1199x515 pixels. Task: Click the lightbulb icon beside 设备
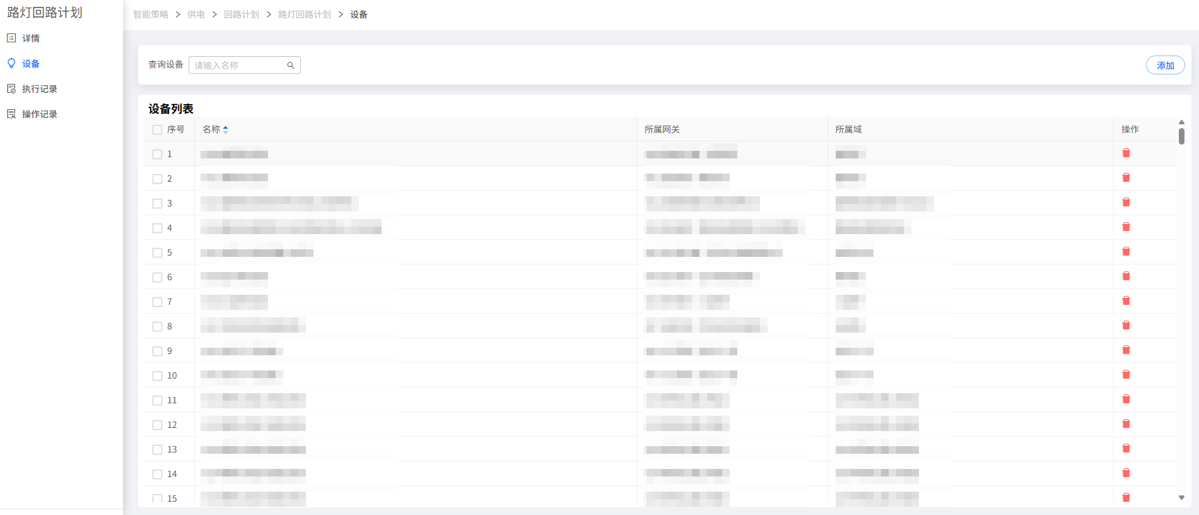pos(11,63)
